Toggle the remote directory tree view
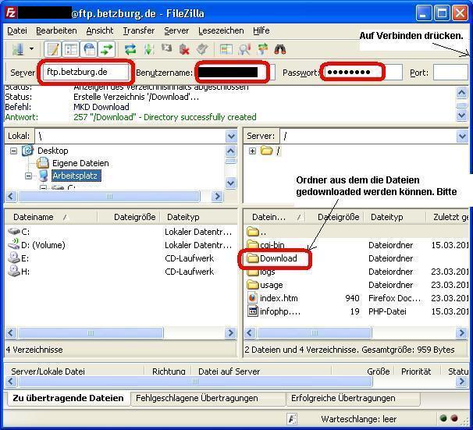 89,49
